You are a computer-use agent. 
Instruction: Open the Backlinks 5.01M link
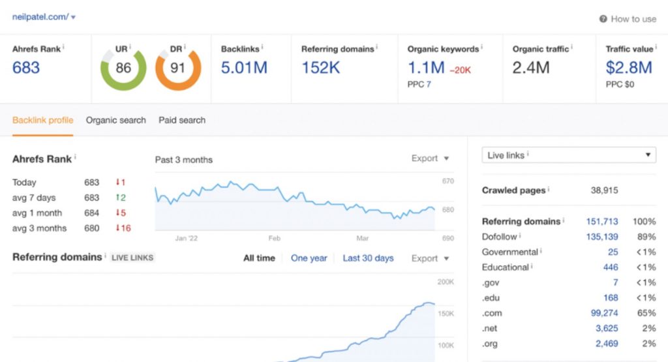tap(244, 68)
